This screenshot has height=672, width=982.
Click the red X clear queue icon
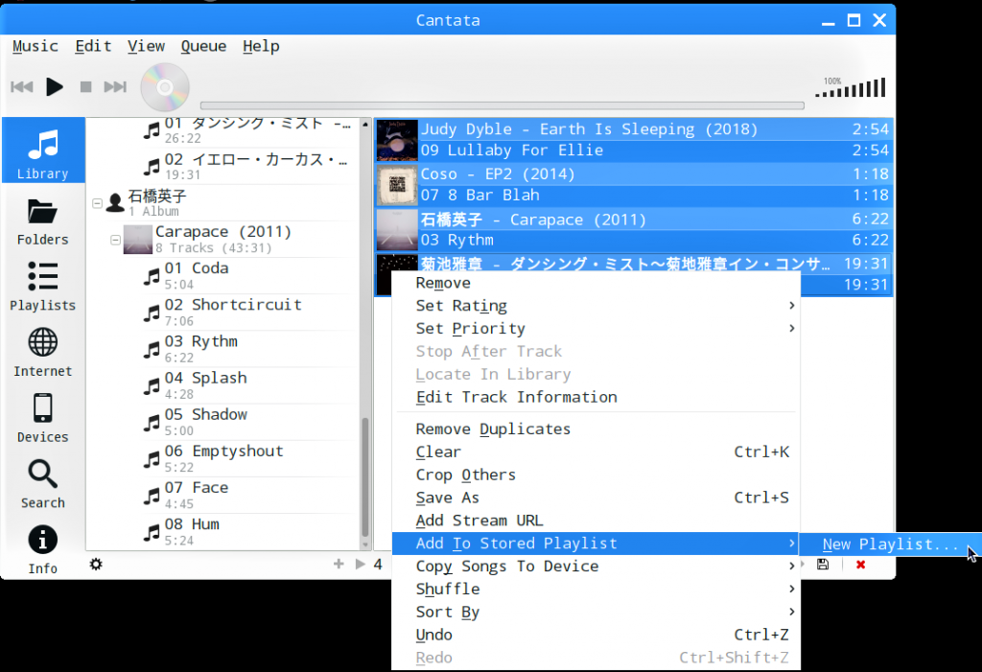860,565
